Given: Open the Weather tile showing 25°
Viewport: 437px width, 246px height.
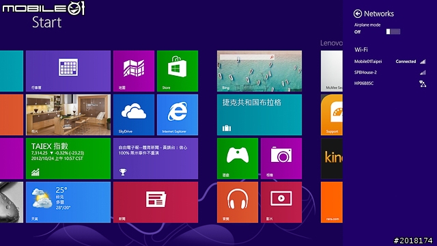Looking at the screenshot, I should click(68, 202).
